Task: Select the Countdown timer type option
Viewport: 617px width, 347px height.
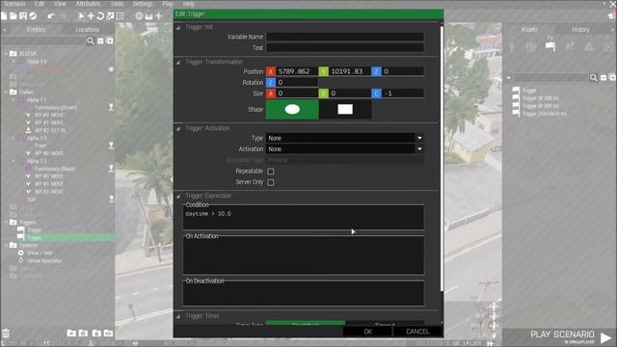Action: point(306,324)
